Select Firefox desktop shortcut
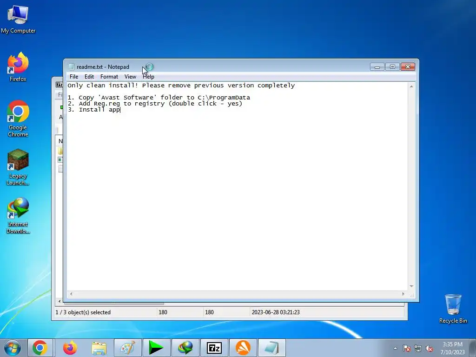 point(18,67)
